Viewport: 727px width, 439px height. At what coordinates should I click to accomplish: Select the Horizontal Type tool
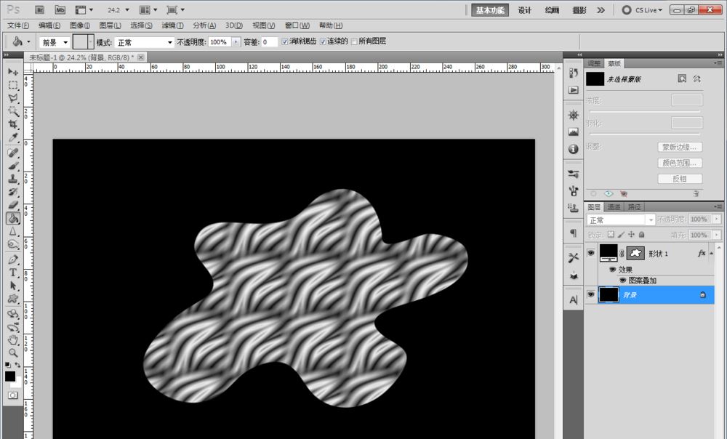tap(13, 273)
